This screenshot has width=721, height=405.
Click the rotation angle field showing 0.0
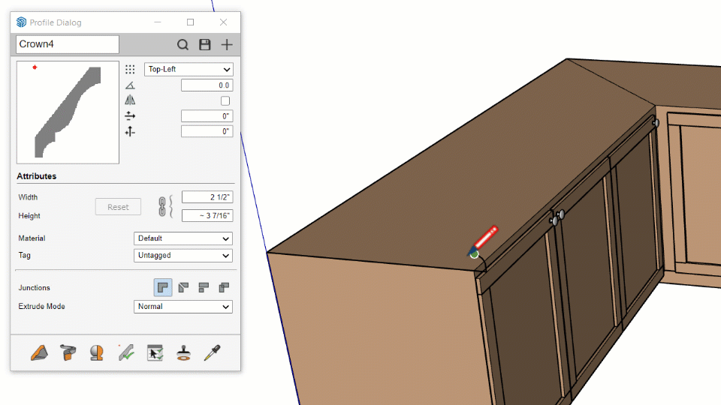[x=207, y=85]
